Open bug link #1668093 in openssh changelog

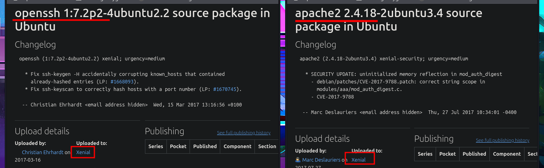[121, 81]
